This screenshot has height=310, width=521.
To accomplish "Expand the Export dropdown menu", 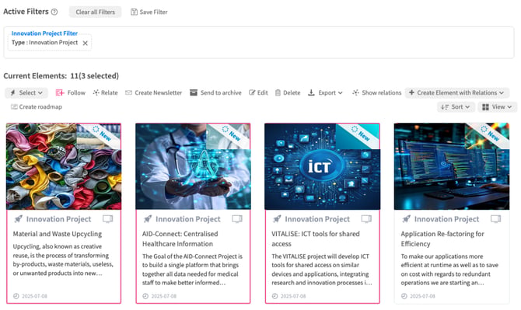I will coord(325,92).
